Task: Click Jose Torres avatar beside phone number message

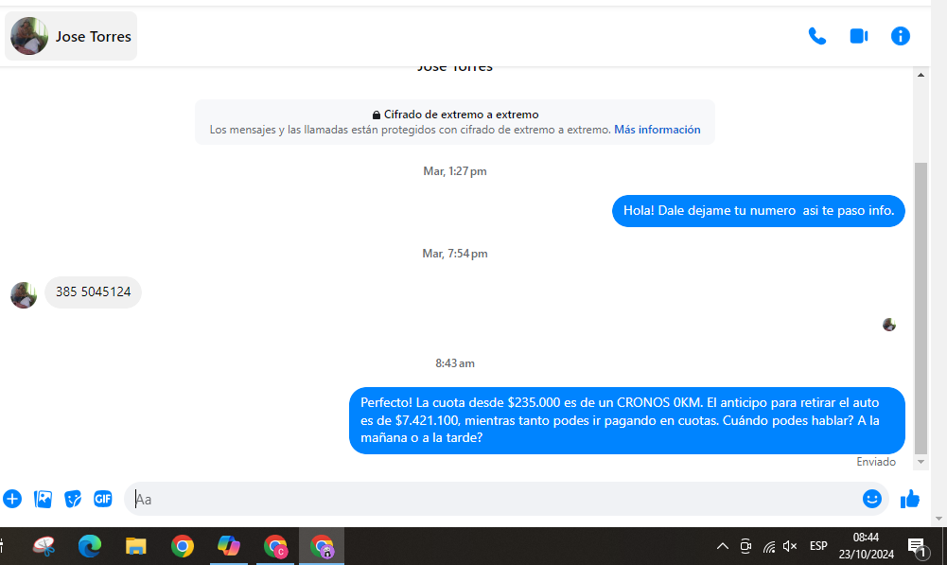Action: point(24,294)
